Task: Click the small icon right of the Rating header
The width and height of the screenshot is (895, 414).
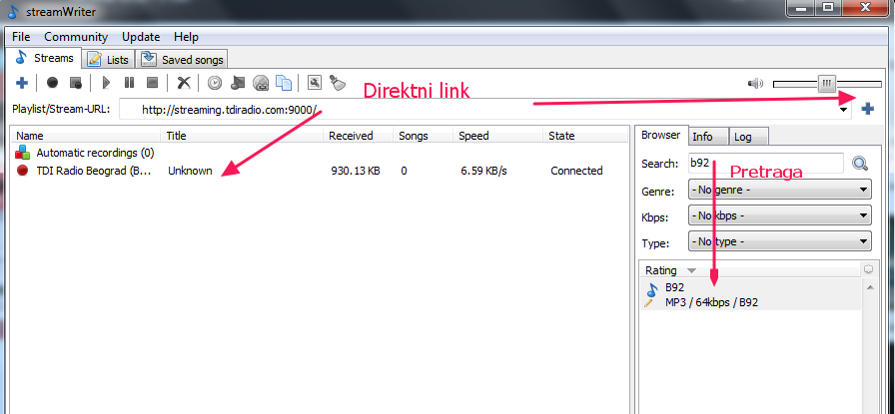Action: [868, 269]
